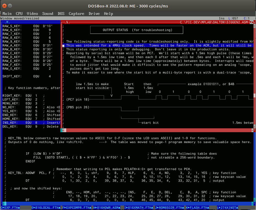Select the INS_KEY EQU 8 line
This screenshot has width=256, height=210.
coord(30,123)
